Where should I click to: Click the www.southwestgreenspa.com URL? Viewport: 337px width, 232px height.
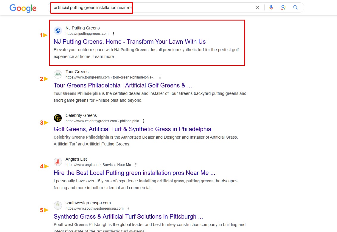point(94,209)
